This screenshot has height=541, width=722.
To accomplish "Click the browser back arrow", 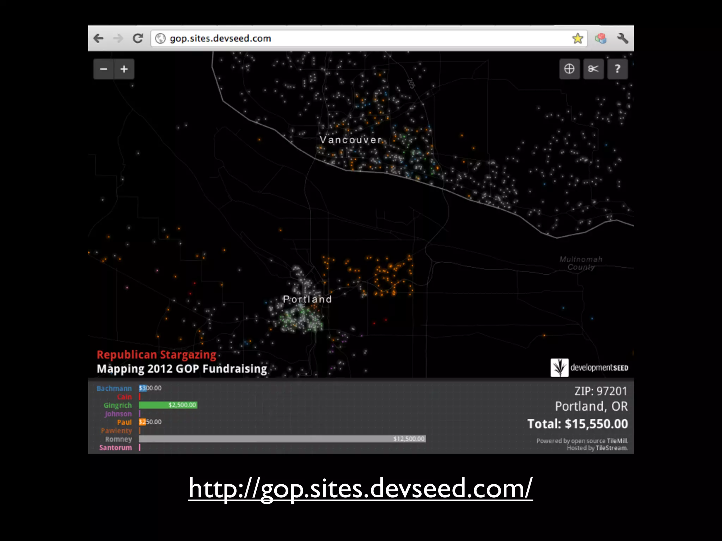I will tap(98, 38).
